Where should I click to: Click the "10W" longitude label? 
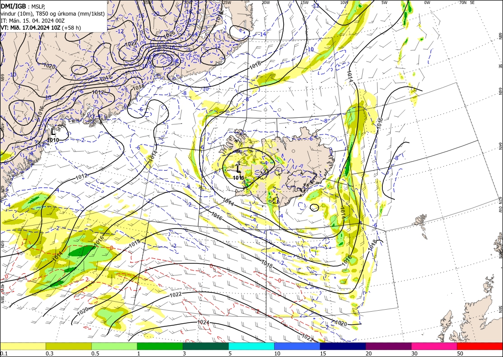[344, 3]
